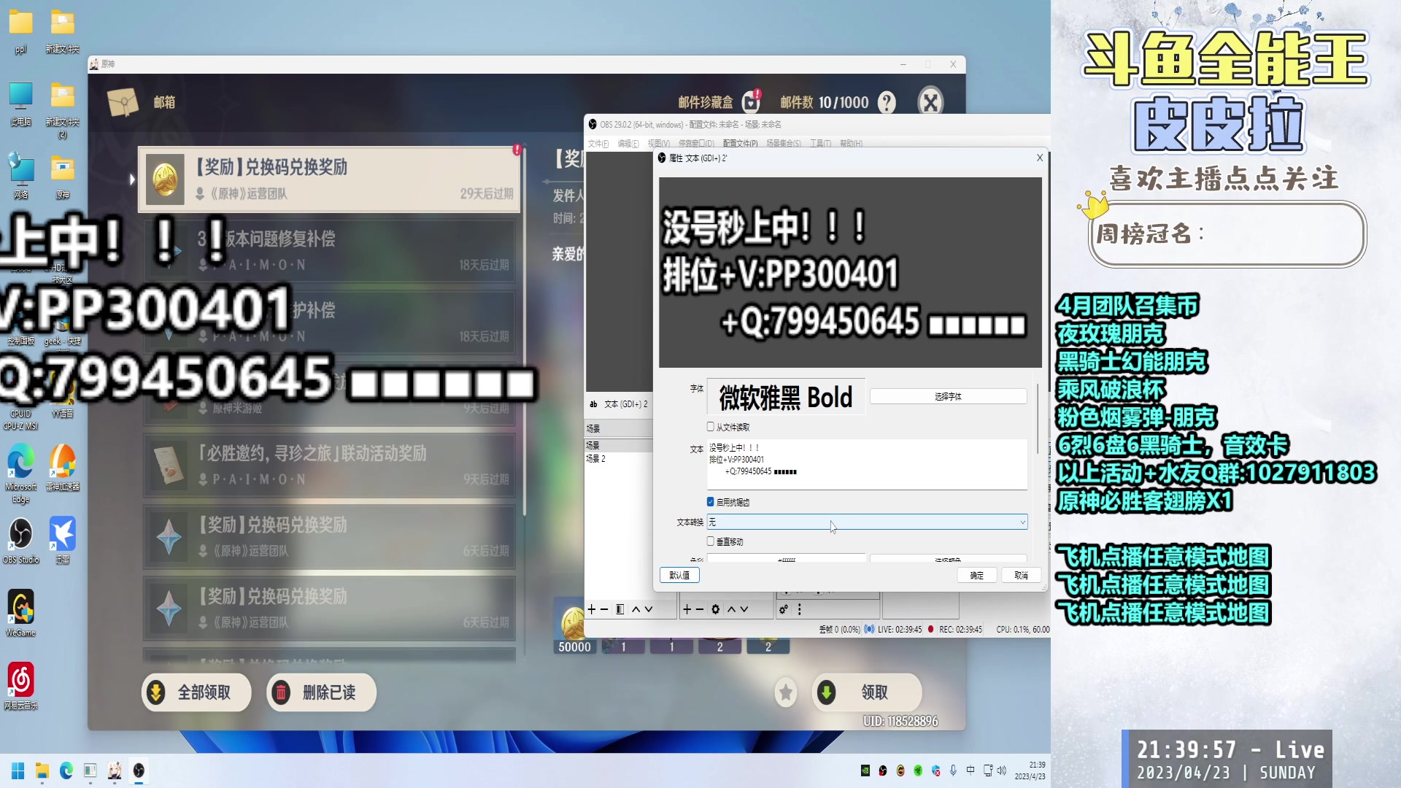Remove the selected source using minus icon

(699, 609)
